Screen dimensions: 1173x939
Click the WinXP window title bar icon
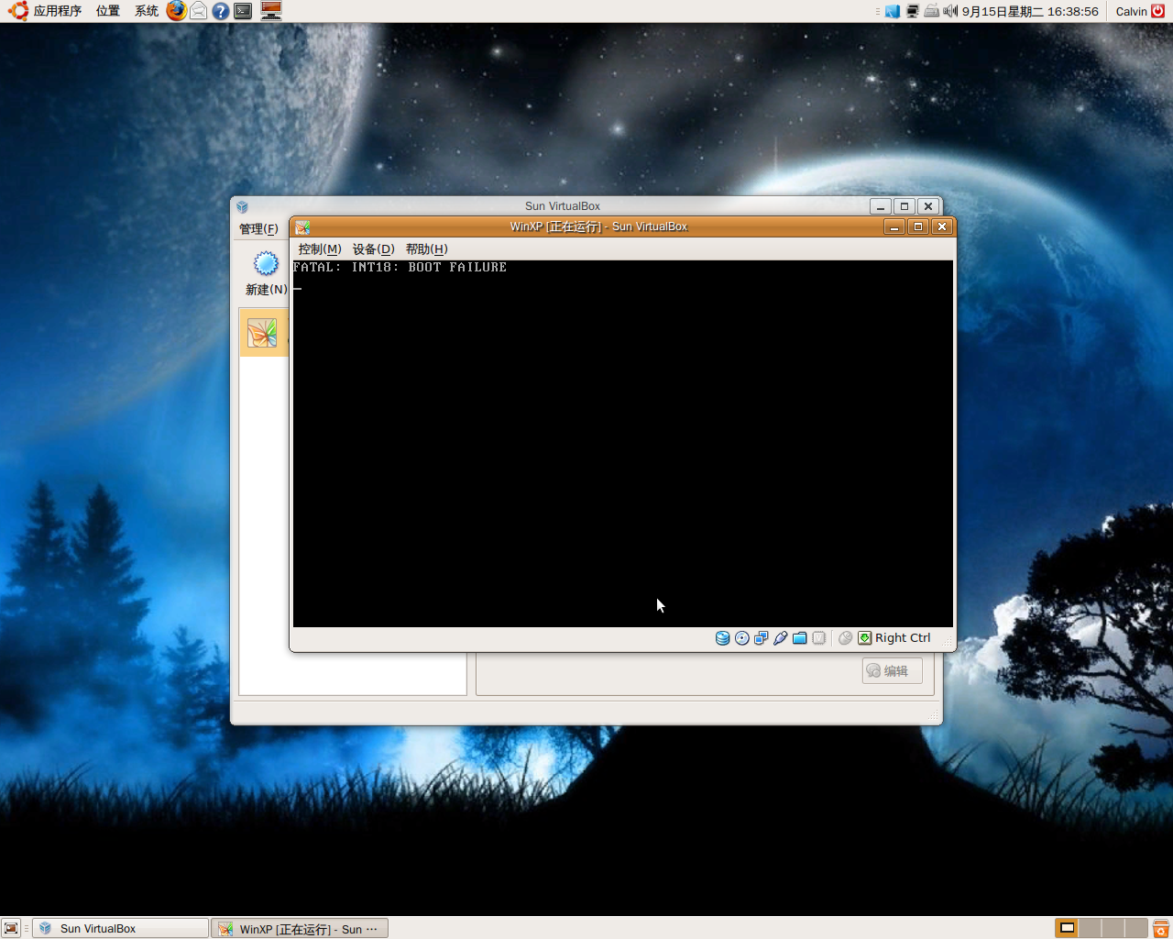(x=302, y=227)
